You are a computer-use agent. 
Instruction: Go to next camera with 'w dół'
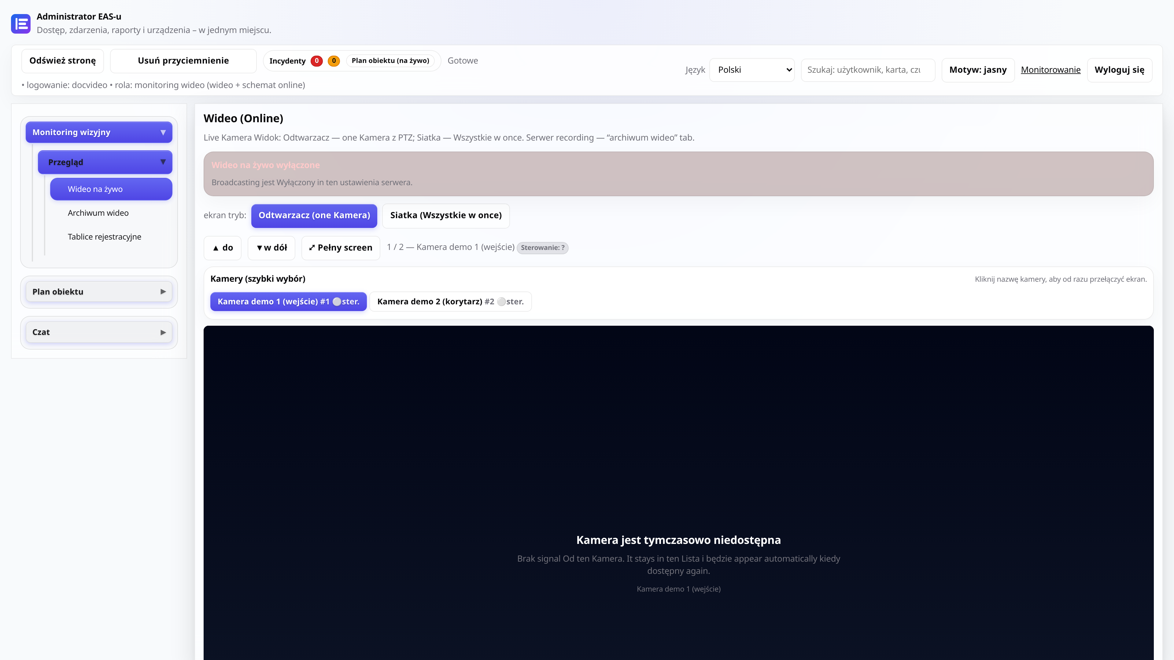pos(271,248)
